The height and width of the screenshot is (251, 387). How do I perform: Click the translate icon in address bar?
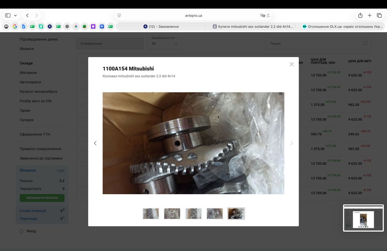click(262, 15)
